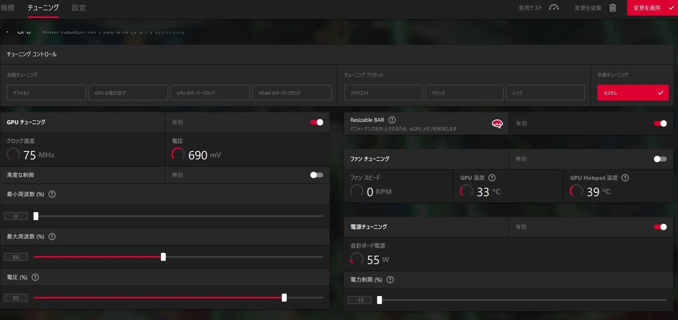Select the チューニング tab

coord(43,8)
